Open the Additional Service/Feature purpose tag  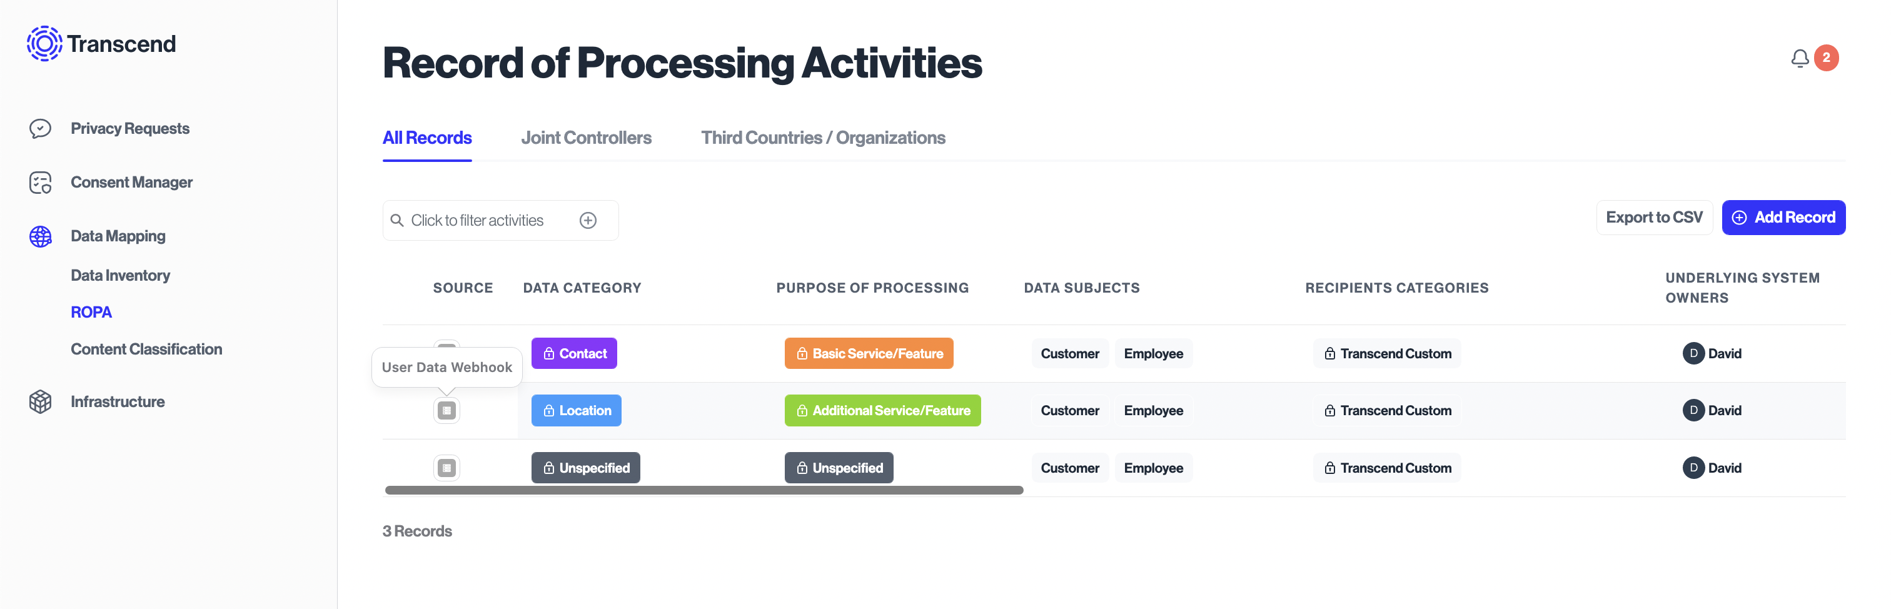pos(882,411)
